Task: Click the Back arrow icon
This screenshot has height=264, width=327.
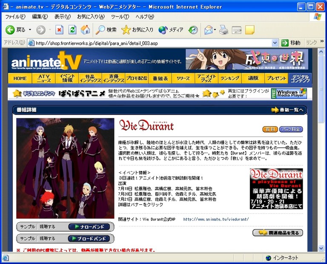Action: point(10,30)
